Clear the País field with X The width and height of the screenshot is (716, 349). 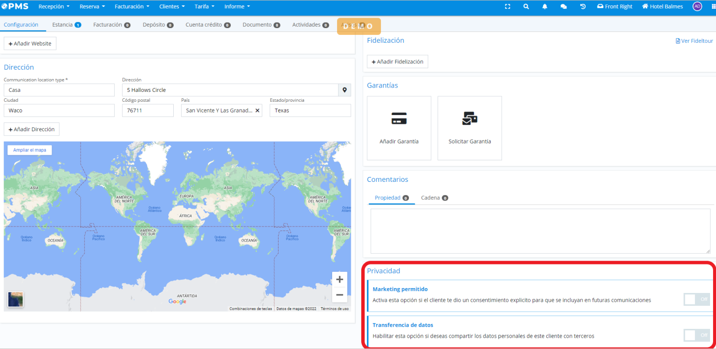[257, 111]
